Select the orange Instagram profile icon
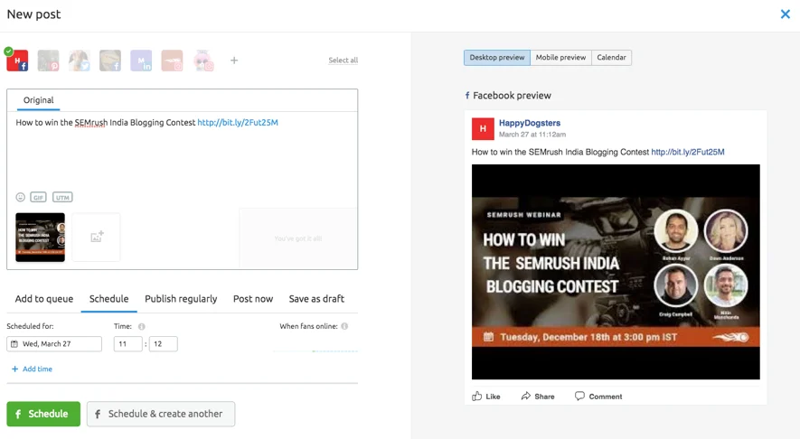Viewport: 800px width, 439px height. pyautogui.click(x=172, y=61)
